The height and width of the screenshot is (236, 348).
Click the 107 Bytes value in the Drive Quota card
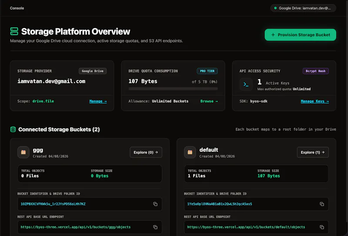coord(143,81)
